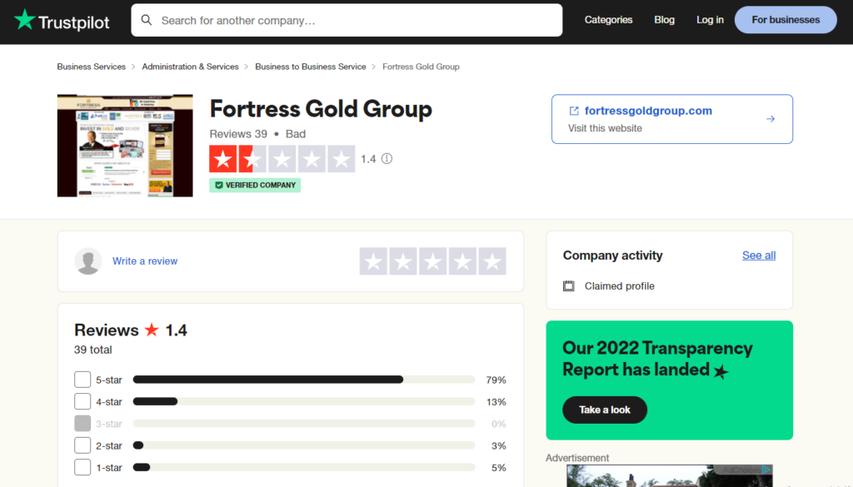This screenshot has width=853, height=487.
Task: Click the arrow icon in the website card
Action: coord(771,119)
